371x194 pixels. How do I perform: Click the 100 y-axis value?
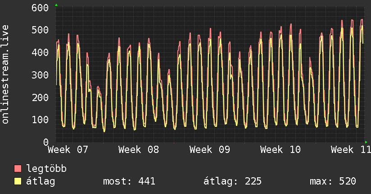click(40, 120)
